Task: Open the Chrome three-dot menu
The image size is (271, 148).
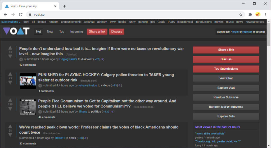Action: pos(266,15)
